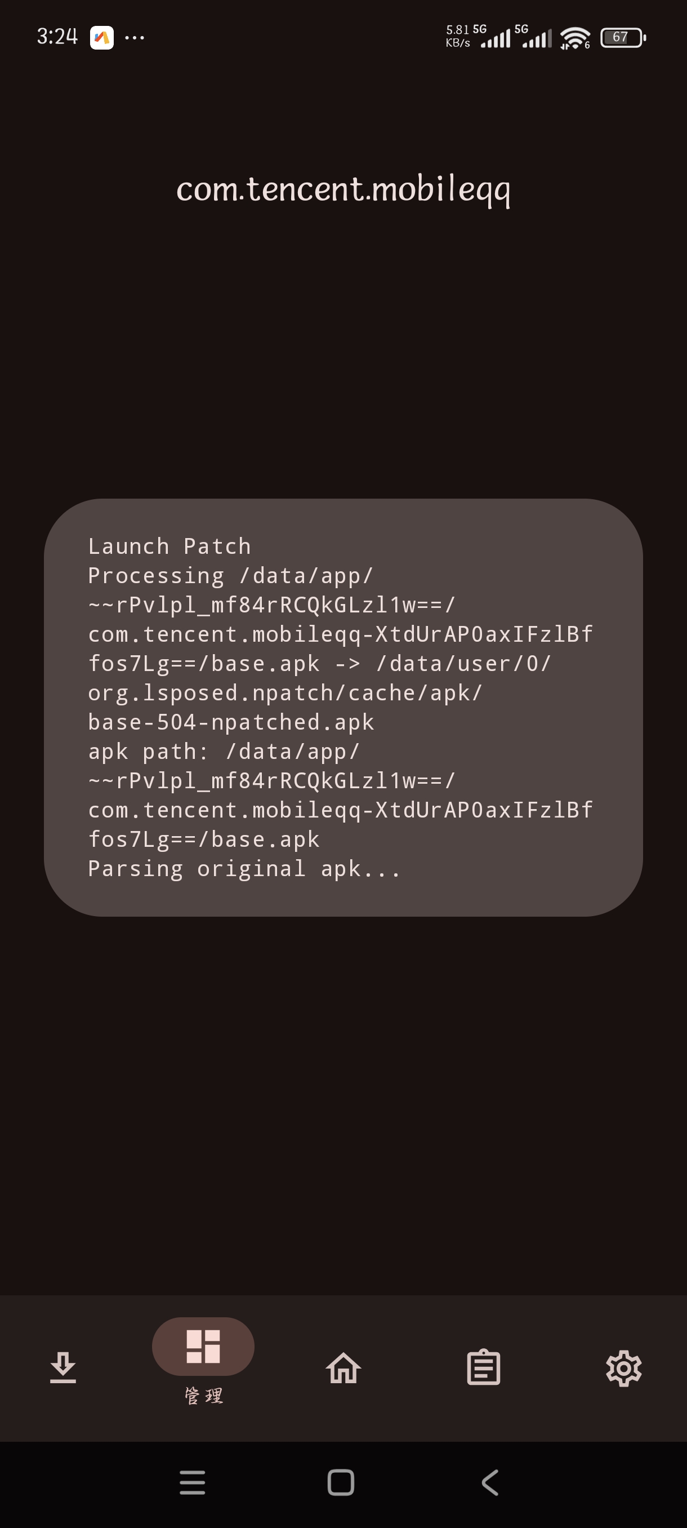Click the colorful notification app icon
Viewport: 687px width, 1528px height.
(102, 37)
